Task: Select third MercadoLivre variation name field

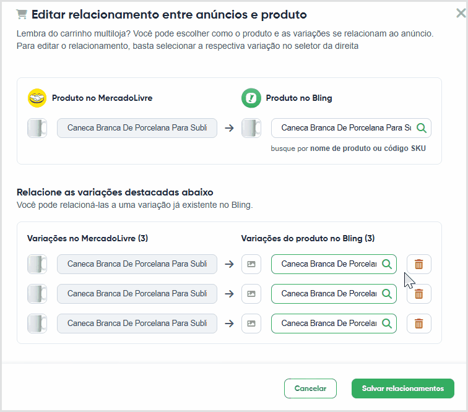Action: click(x=137, y=324)
